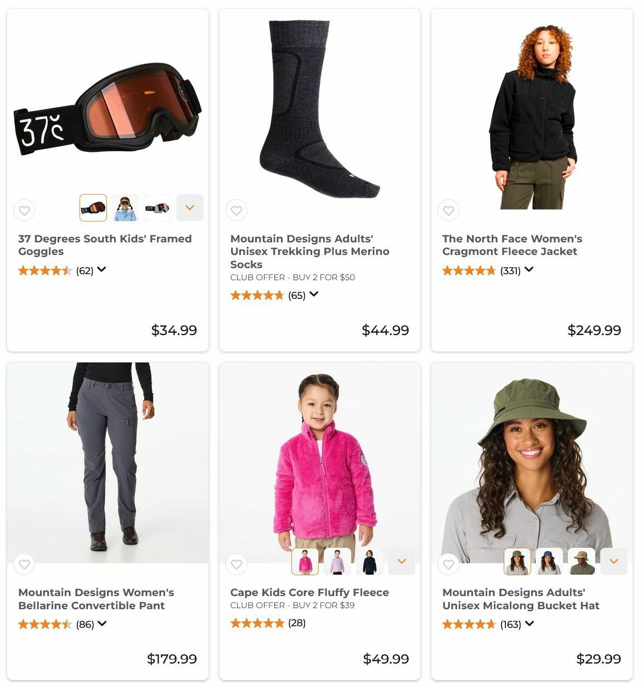View goggles worn by child thumbnail
This screenshot has height=686, width=642.
point(125,208)
